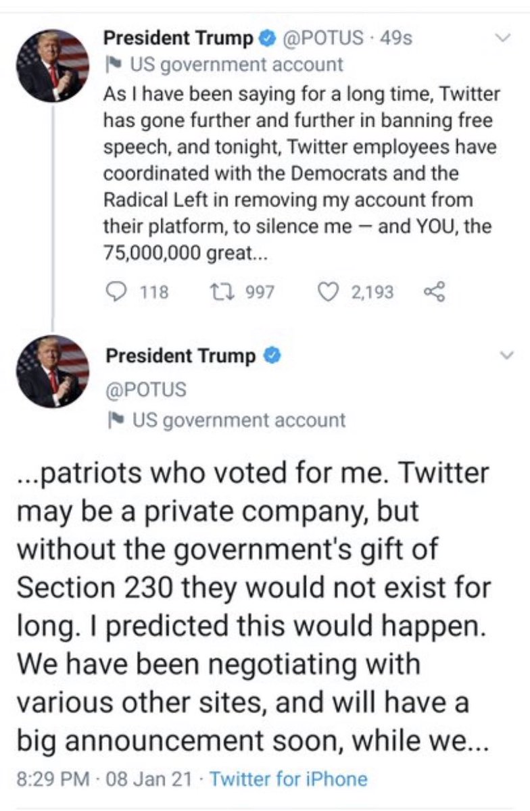The width and height of the screenshot is (530, 811).
Task: Click the verified badge next to first President Trump name
Action: 267,39
